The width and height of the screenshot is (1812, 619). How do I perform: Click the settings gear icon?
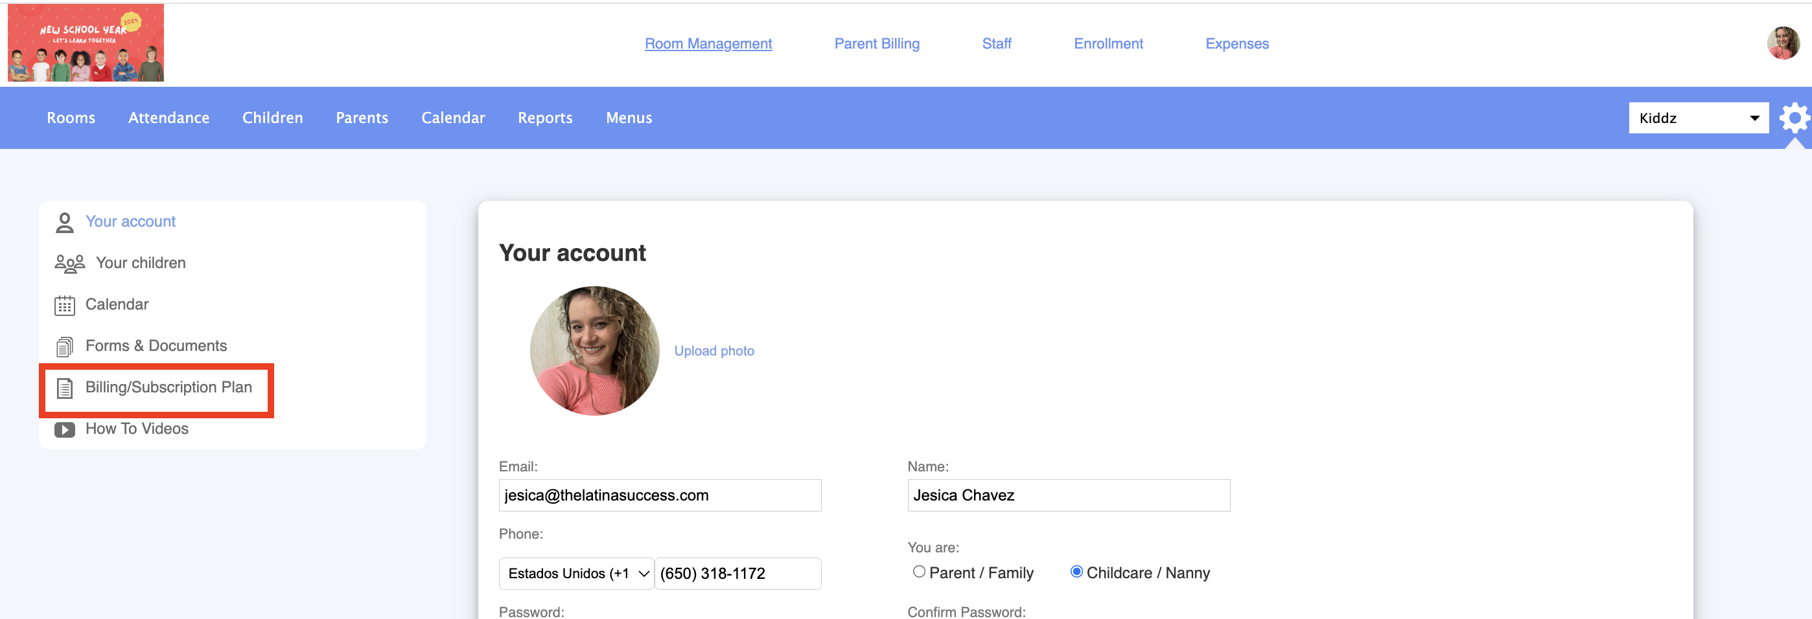coord(1795,118)
